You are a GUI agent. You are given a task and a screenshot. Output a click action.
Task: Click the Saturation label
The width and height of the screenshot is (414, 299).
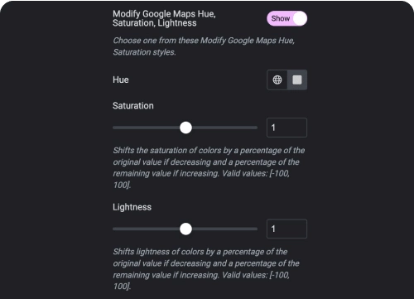pyautogui.click(x=133, y=106)
